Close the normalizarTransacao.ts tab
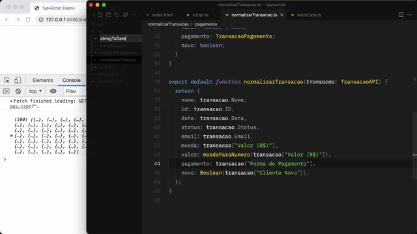This screenshot has height=234, width=417. tap(281, 15)
